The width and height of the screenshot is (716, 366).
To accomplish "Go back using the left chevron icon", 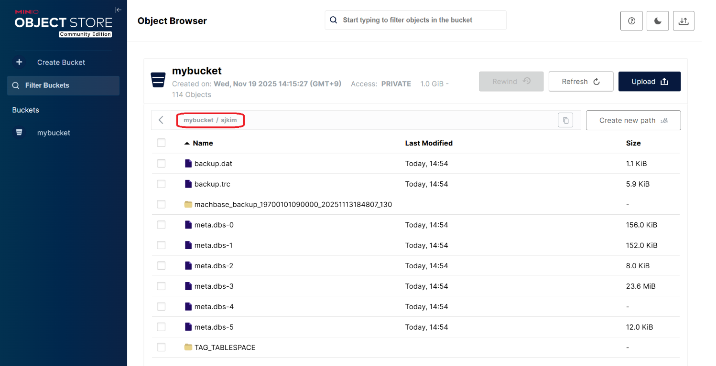I will point(161,120).
